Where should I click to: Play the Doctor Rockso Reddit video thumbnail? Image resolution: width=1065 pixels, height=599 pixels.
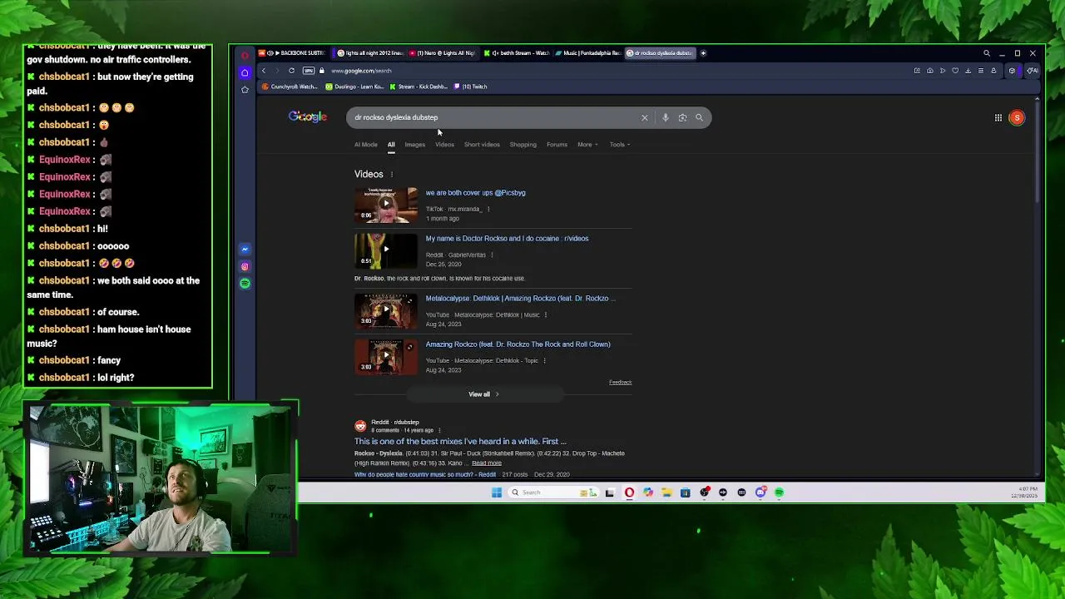click(386, 250)
